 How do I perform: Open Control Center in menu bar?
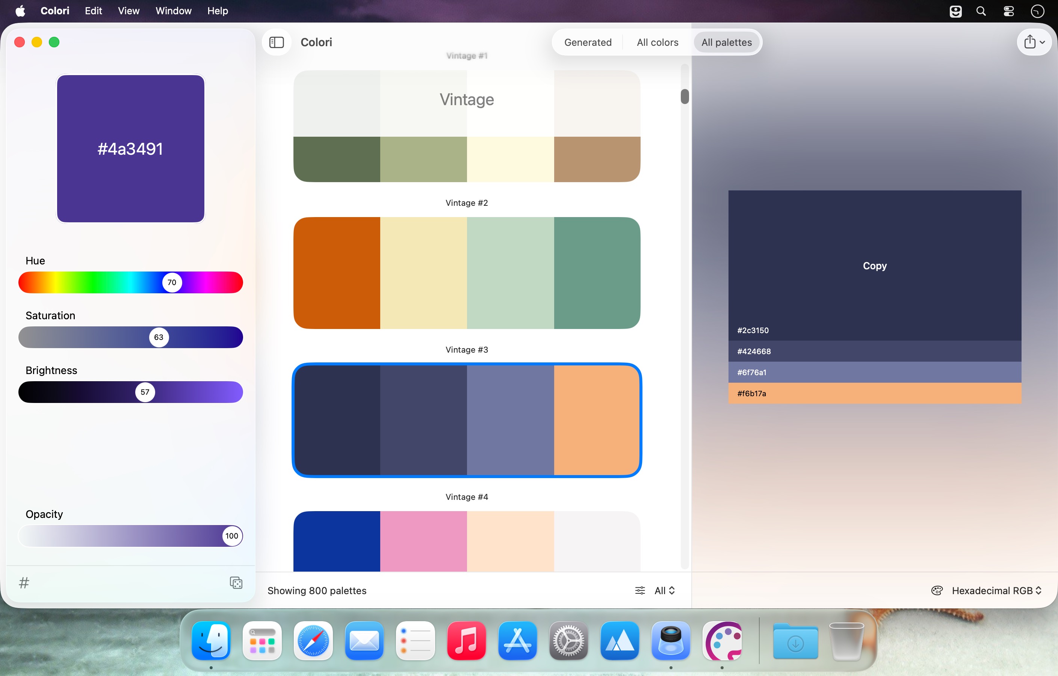1008,11
